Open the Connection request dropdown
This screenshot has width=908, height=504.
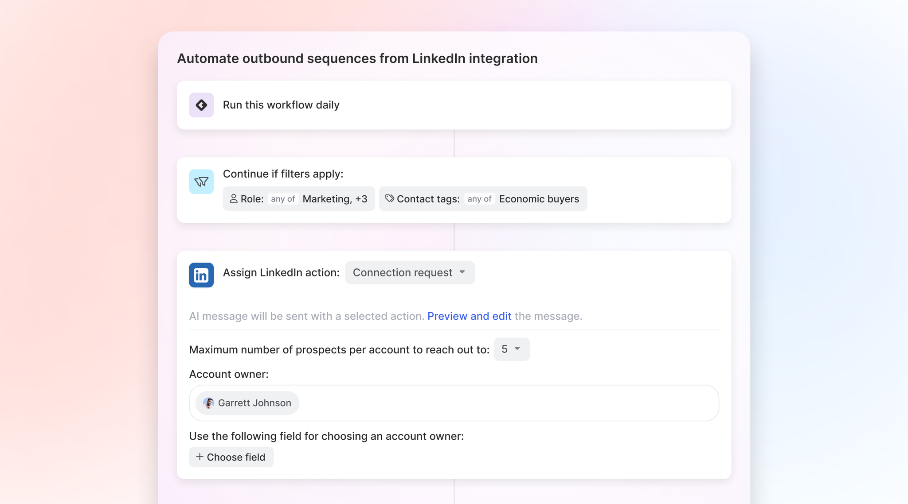pos(409,273)
